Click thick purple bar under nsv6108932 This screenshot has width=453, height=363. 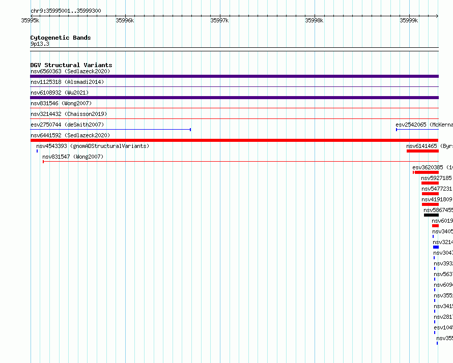(x=234, y=98)
